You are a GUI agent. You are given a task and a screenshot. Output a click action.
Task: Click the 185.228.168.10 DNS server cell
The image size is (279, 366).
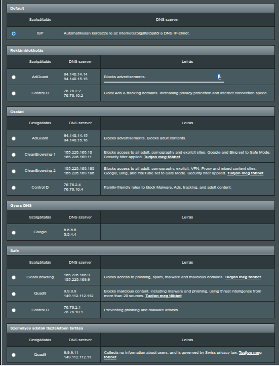(x=80, y=155)
